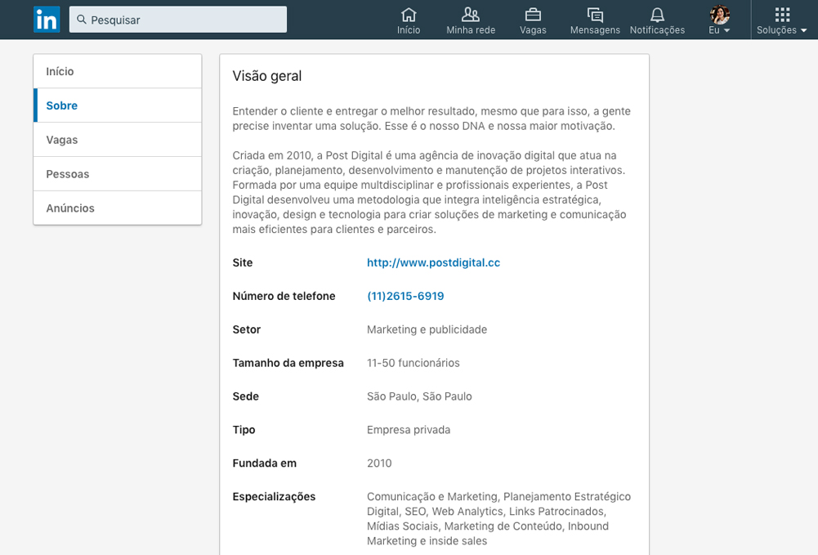Click the profile avatar photo
Screen dimensions: 818x555
[x=719, y=15]
